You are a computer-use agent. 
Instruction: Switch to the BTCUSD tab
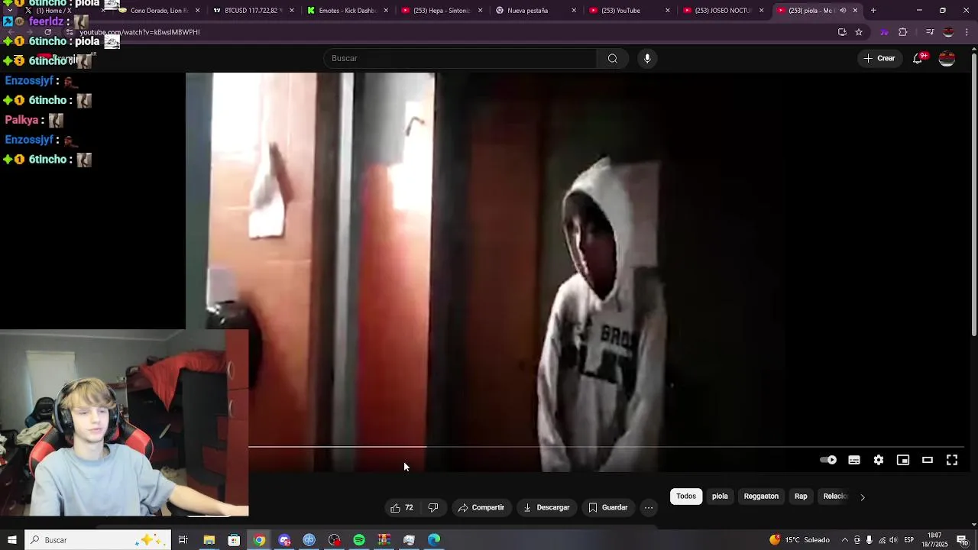pos(251,11)
